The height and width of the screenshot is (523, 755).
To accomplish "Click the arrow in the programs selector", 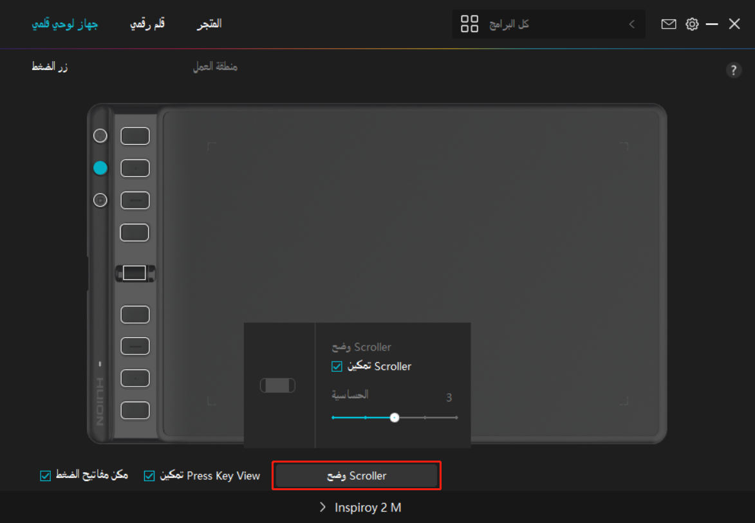I will 631,24.
